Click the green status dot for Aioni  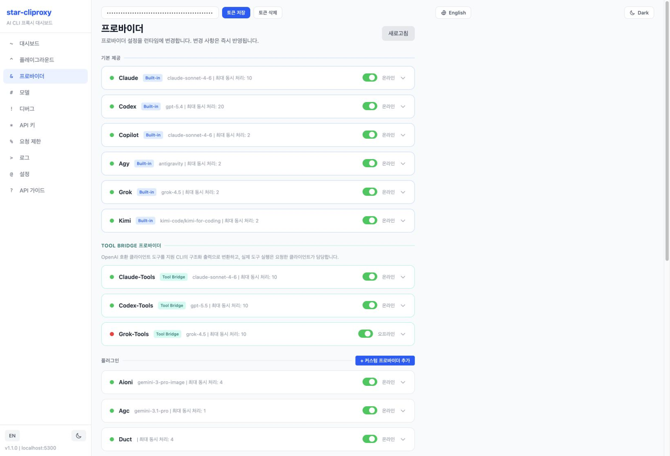click(x=111, y=382)
